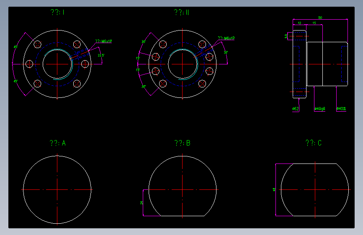Click the upper-left 30° angle in view II
Screen dimensions: 363x235
[144, 42]
